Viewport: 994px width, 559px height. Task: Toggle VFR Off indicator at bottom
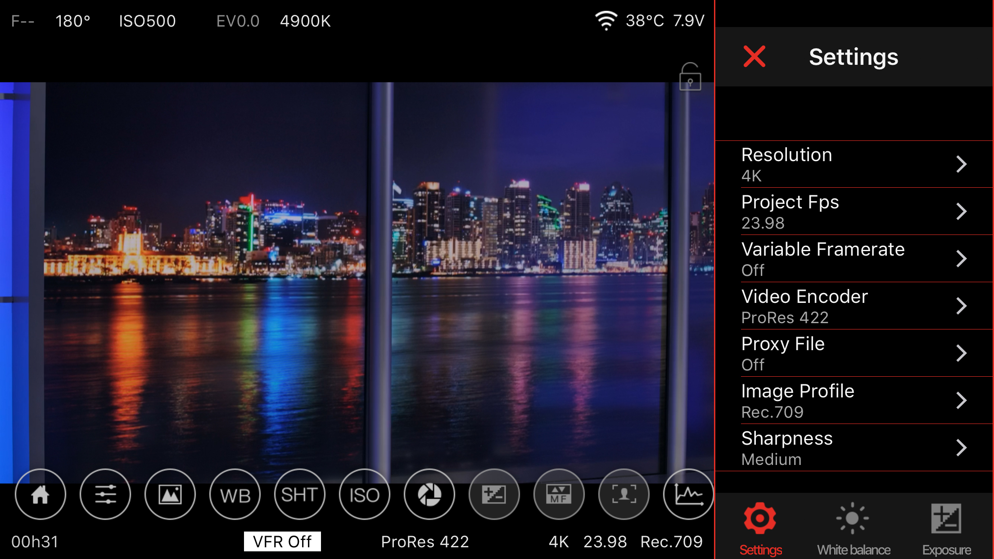click(281, 541)
